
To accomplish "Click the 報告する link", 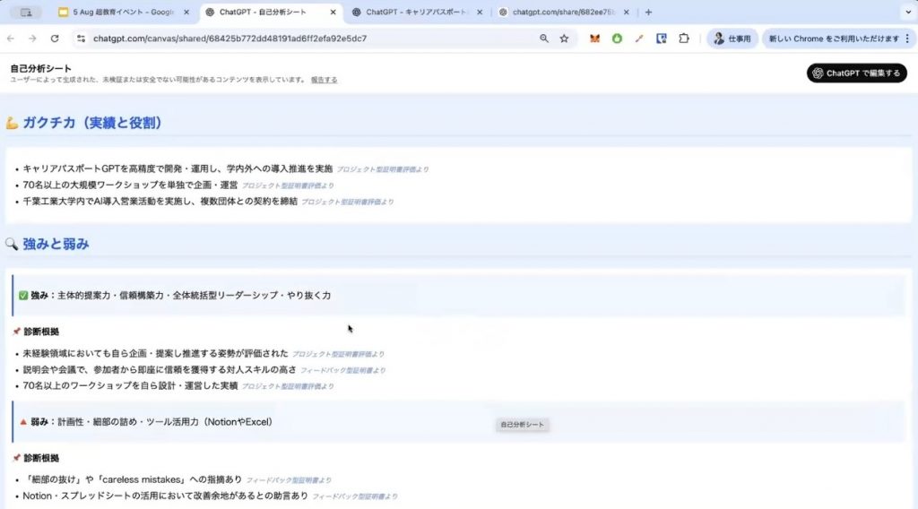I will tap(324, 80).
